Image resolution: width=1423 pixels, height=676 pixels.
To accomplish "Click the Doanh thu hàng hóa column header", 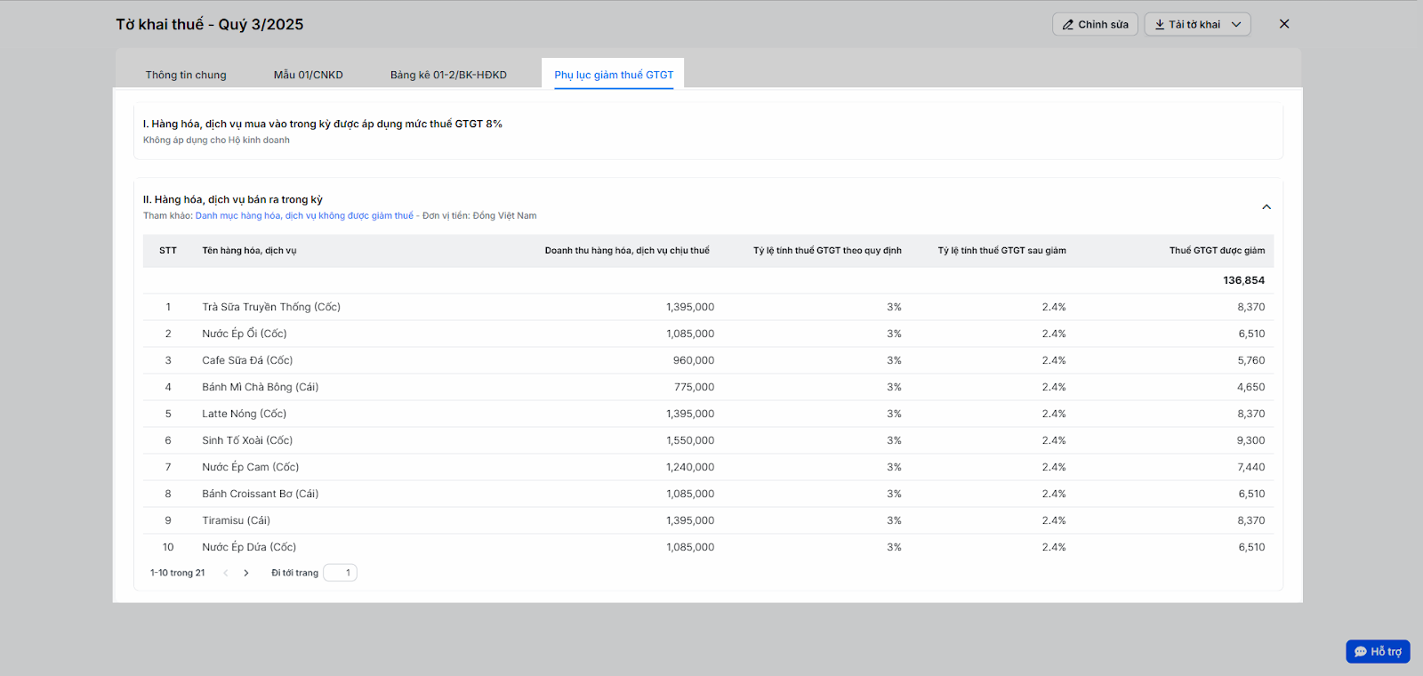I will [626, 251].
